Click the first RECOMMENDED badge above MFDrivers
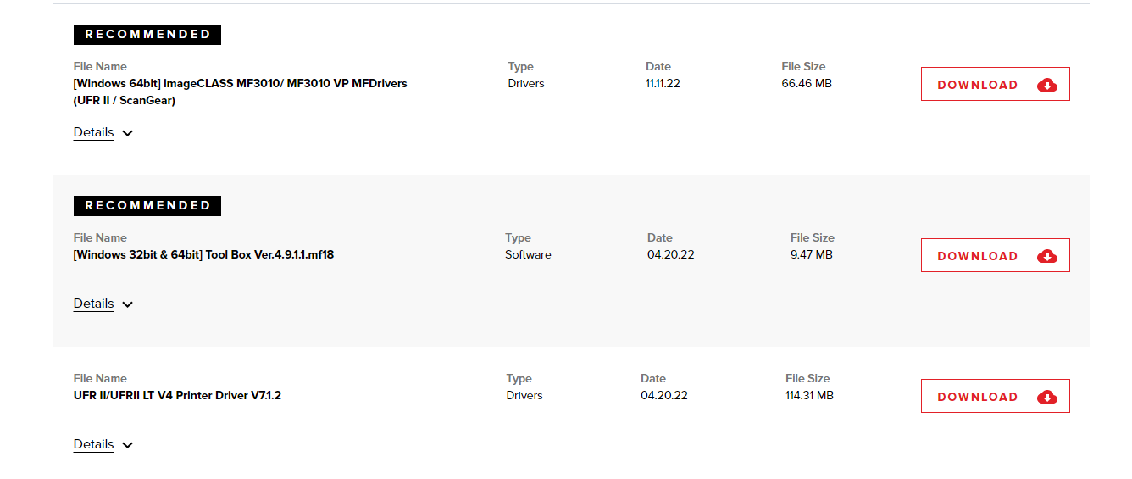The height and width of the screenshot is (479, 1132). point(147,35)
